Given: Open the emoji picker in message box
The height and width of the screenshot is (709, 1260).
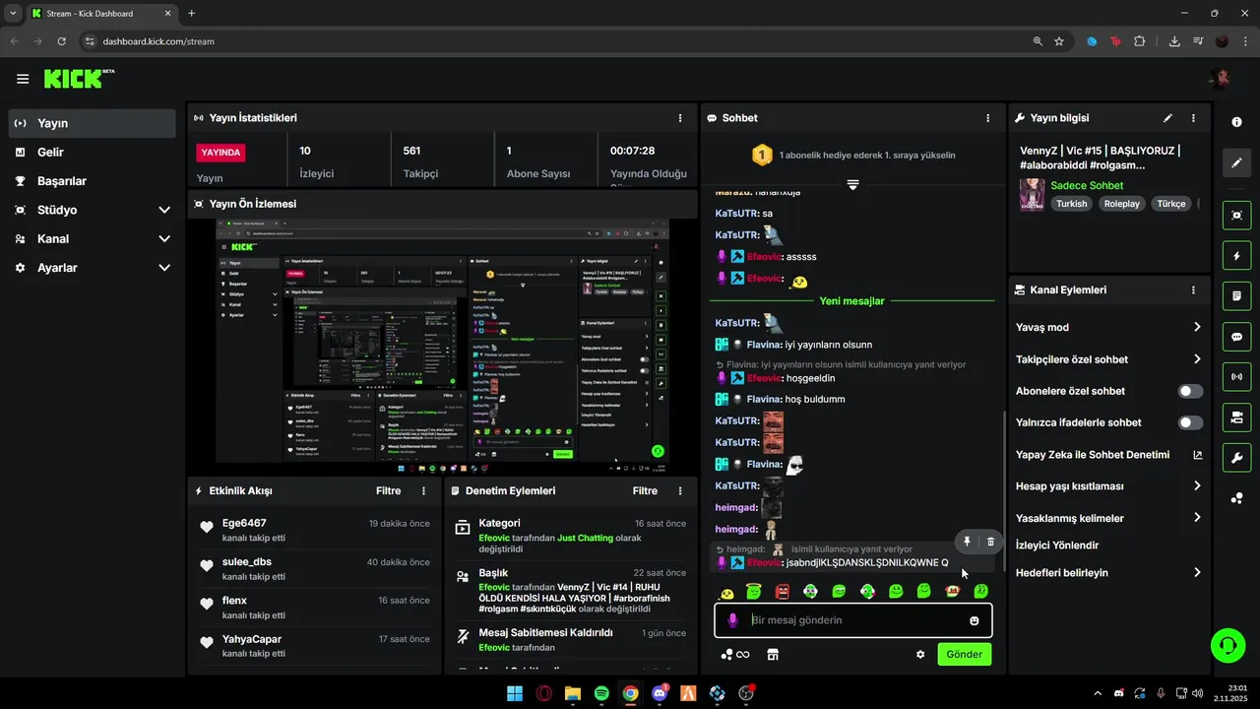Looking at the screenshot, I should tap(975, 620).
